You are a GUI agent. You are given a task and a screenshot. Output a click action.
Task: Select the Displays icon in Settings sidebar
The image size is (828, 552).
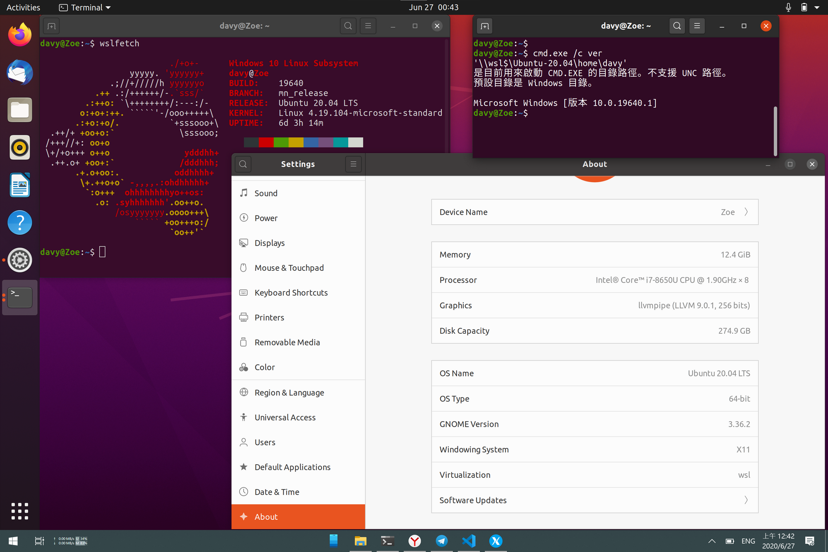pyautogui.click(x=244, y=243)
